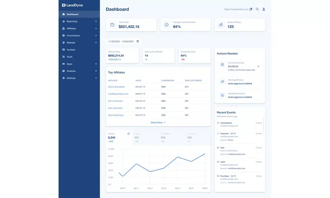
Task: Click the Purchase event cart icon
Action: [x=218, y=176]
